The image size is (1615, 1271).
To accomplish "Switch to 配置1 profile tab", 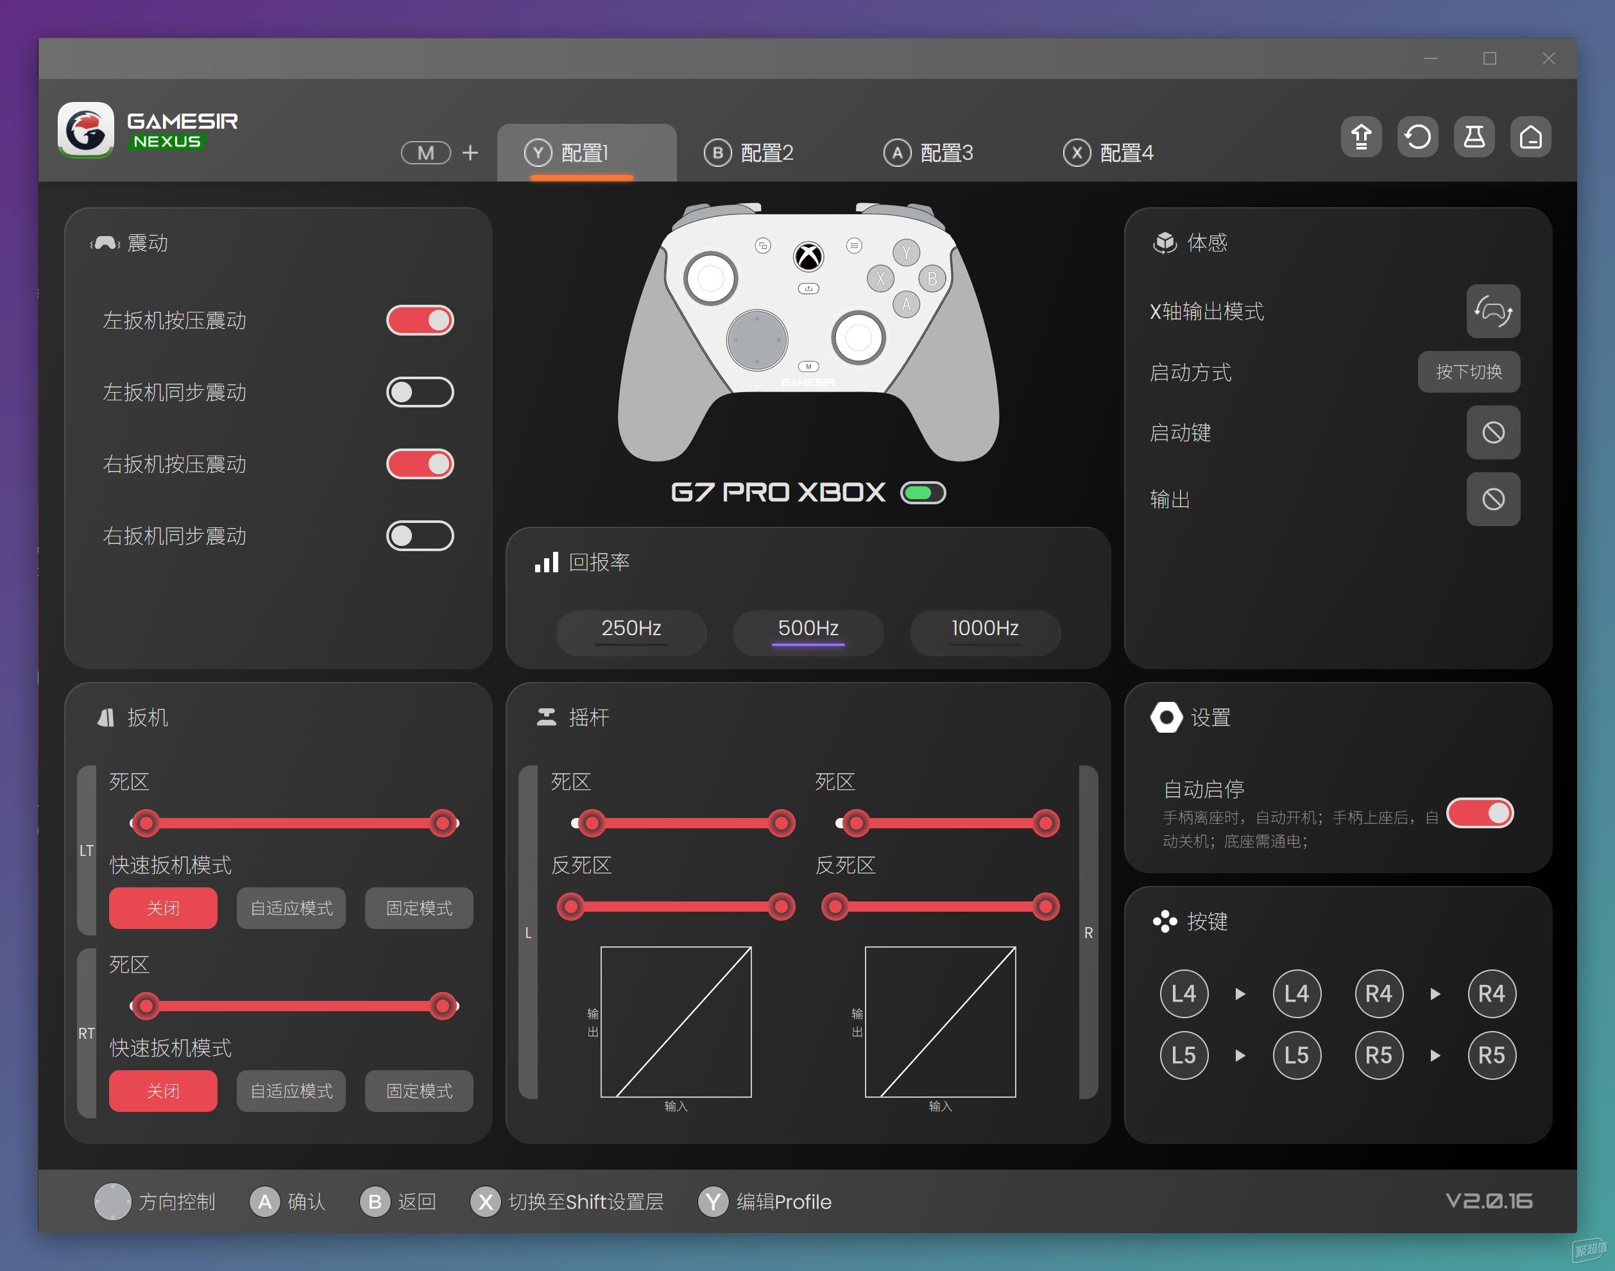I will pos(586,153).
